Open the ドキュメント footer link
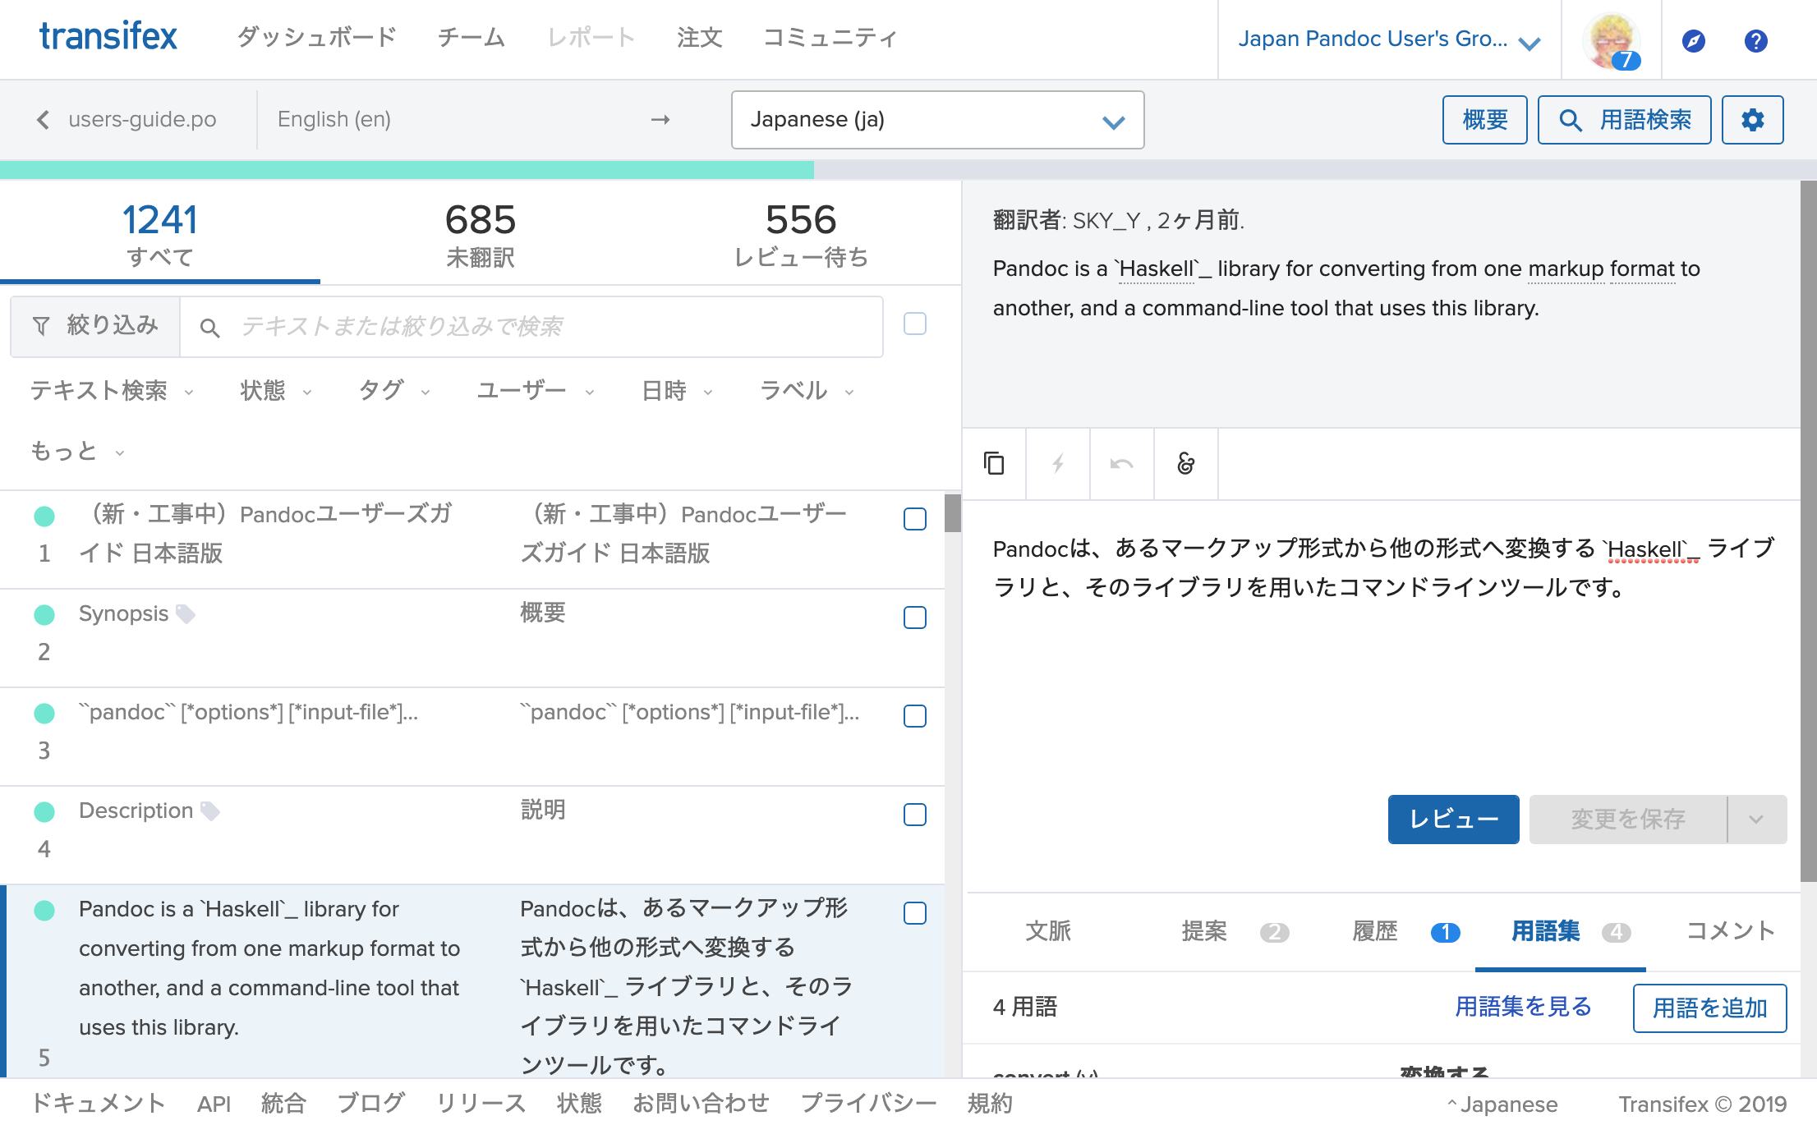The image size is (1817, 1125). click(x=99, y=1104)
